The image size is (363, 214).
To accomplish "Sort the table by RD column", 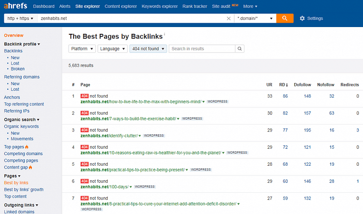I will coord(283,85).
